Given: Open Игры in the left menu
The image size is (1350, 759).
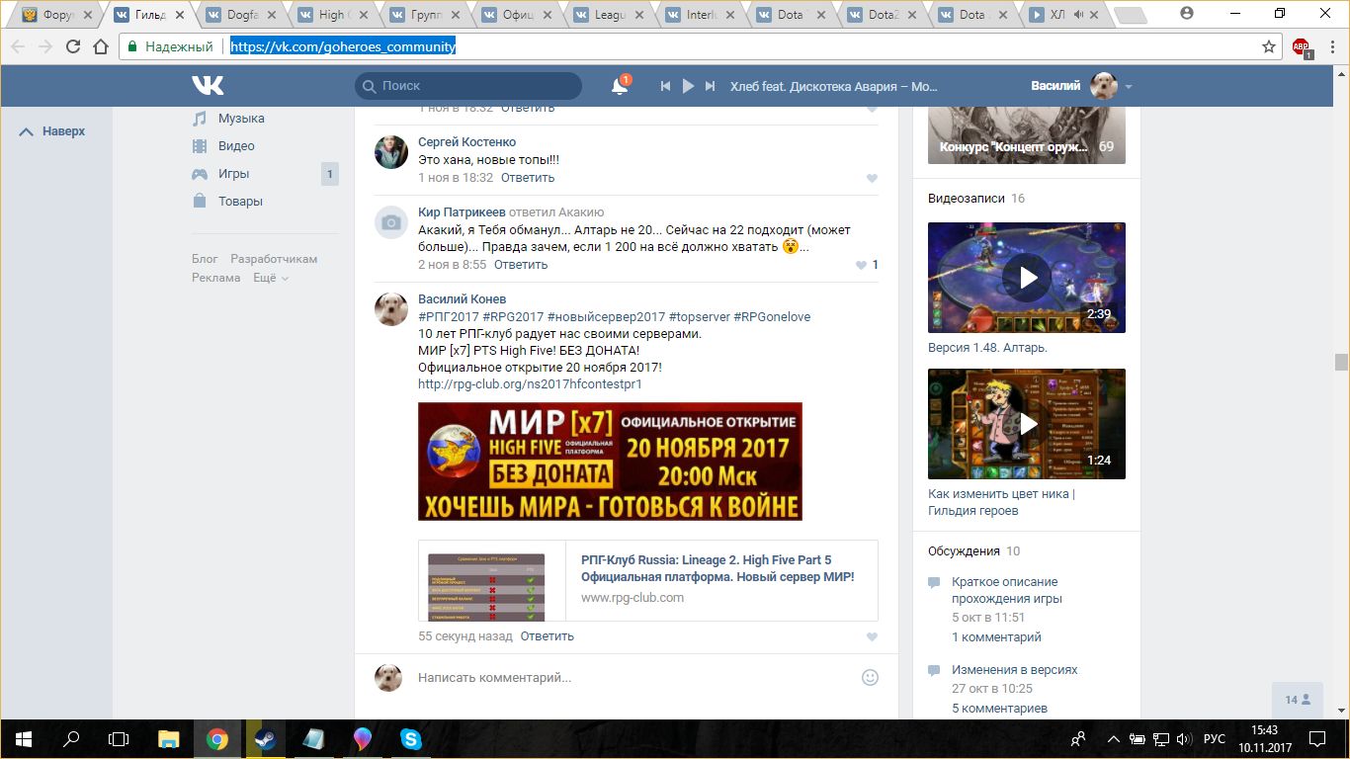Looking at the screenshot, I should 233,174.
